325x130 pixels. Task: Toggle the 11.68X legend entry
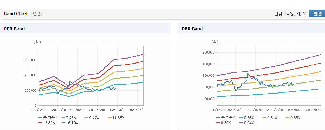pyautogui.click(x=116, y=118)
